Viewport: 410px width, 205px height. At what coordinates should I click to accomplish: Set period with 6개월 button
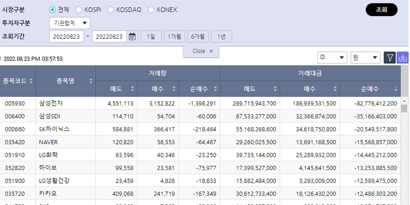[x=198, y=36]
